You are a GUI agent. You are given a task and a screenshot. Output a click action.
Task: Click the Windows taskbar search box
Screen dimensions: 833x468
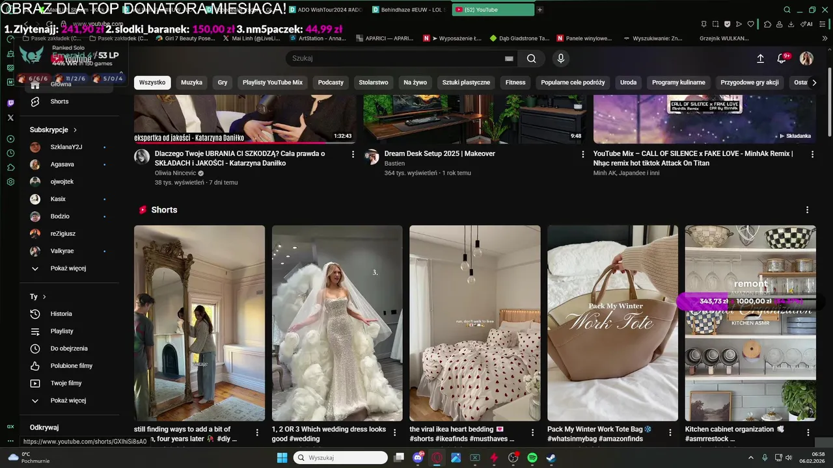pos(341,458)
